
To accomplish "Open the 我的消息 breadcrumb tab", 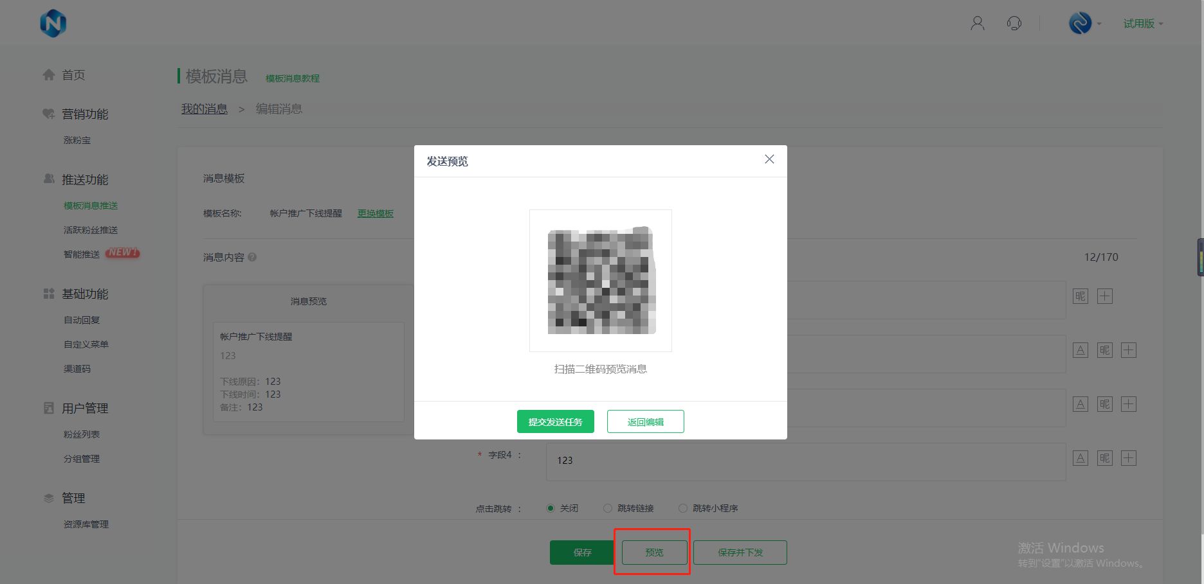I will tap(204, 109).
